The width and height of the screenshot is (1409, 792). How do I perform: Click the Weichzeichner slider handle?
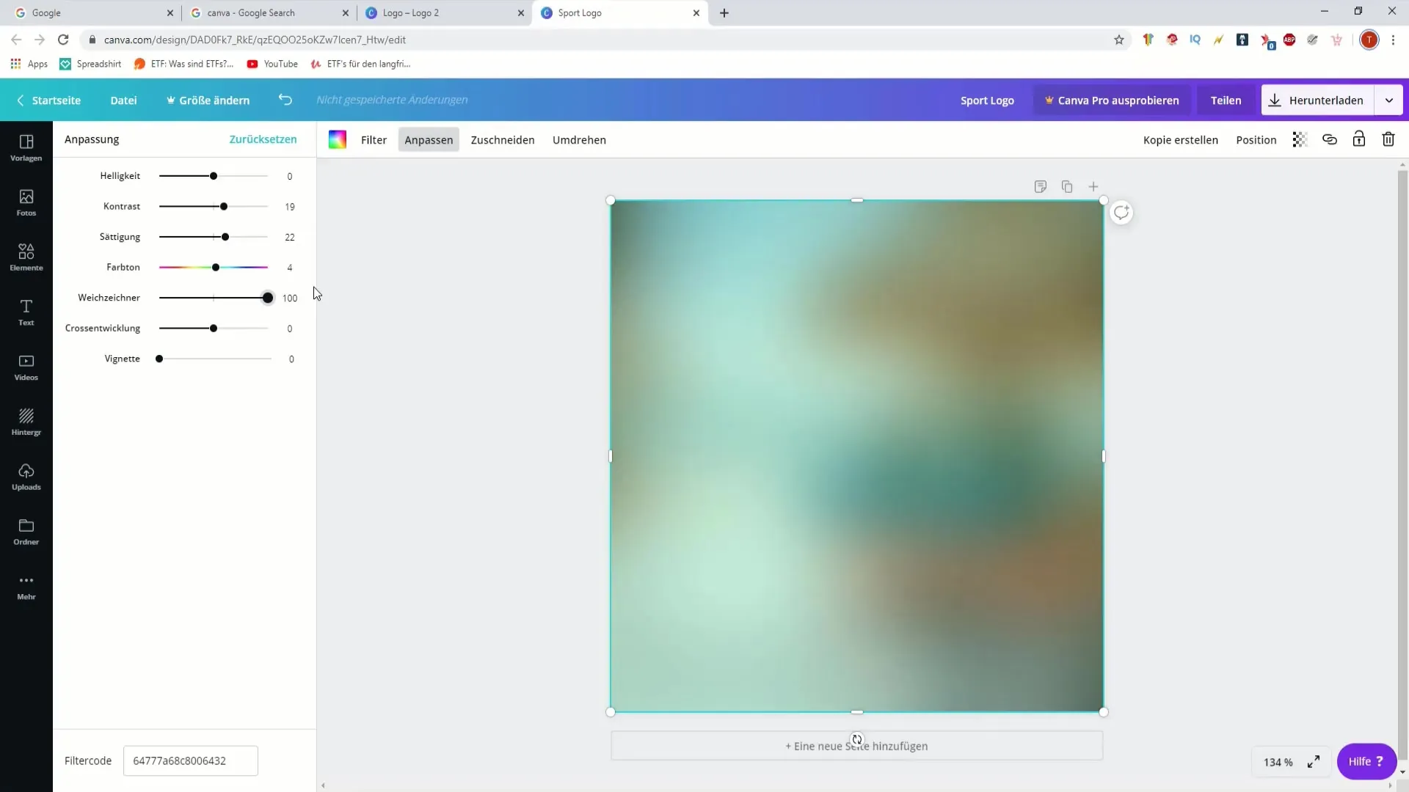click(268, 298)
